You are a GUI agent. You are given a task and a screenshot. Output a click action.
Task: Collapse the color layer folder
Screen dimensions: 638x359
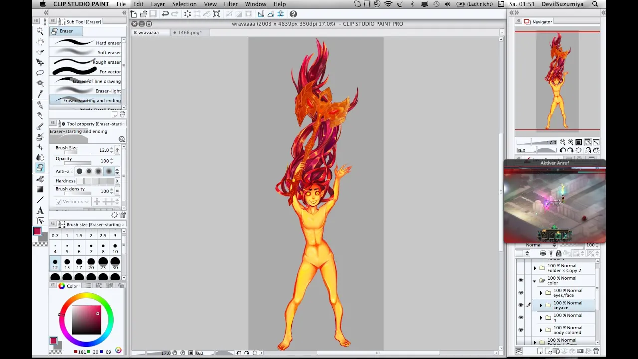(x=535, y=281)
